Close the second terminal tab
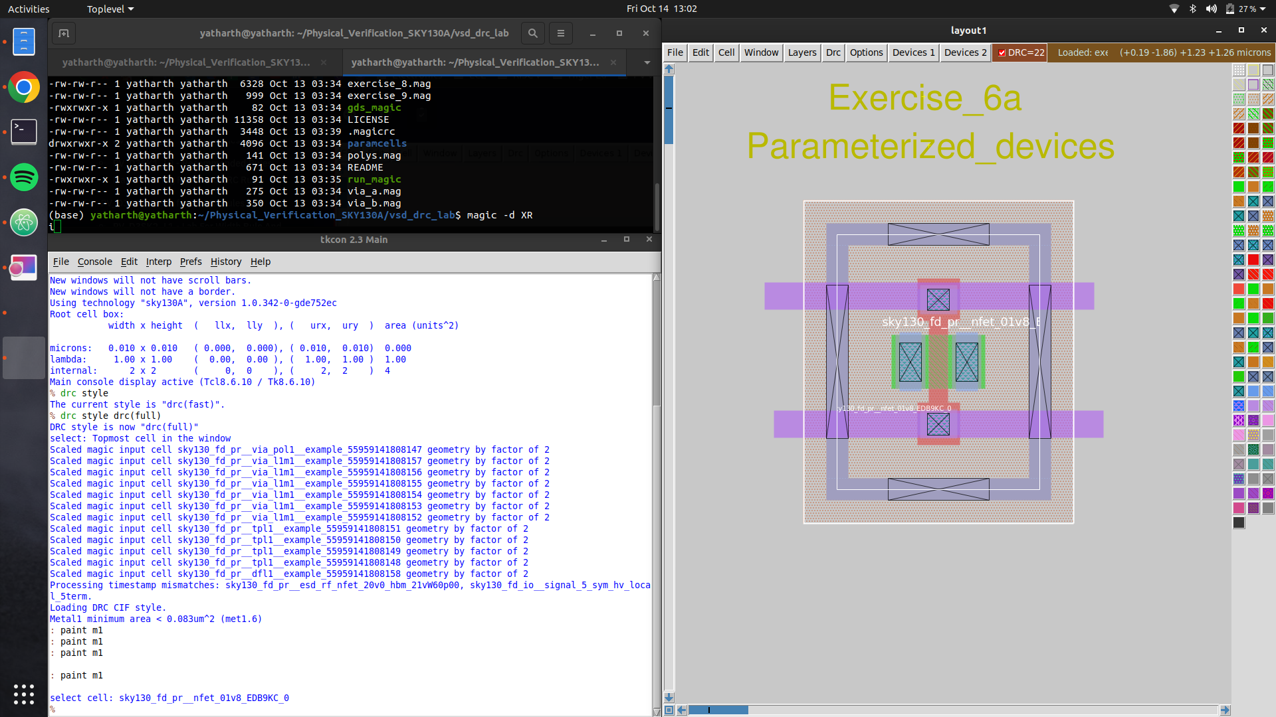 (613, 62)
